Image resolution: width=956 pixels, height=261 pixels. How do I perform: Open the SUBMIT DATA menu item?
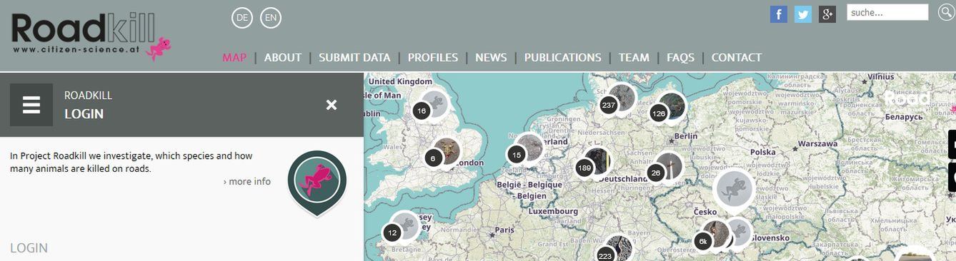354,58
